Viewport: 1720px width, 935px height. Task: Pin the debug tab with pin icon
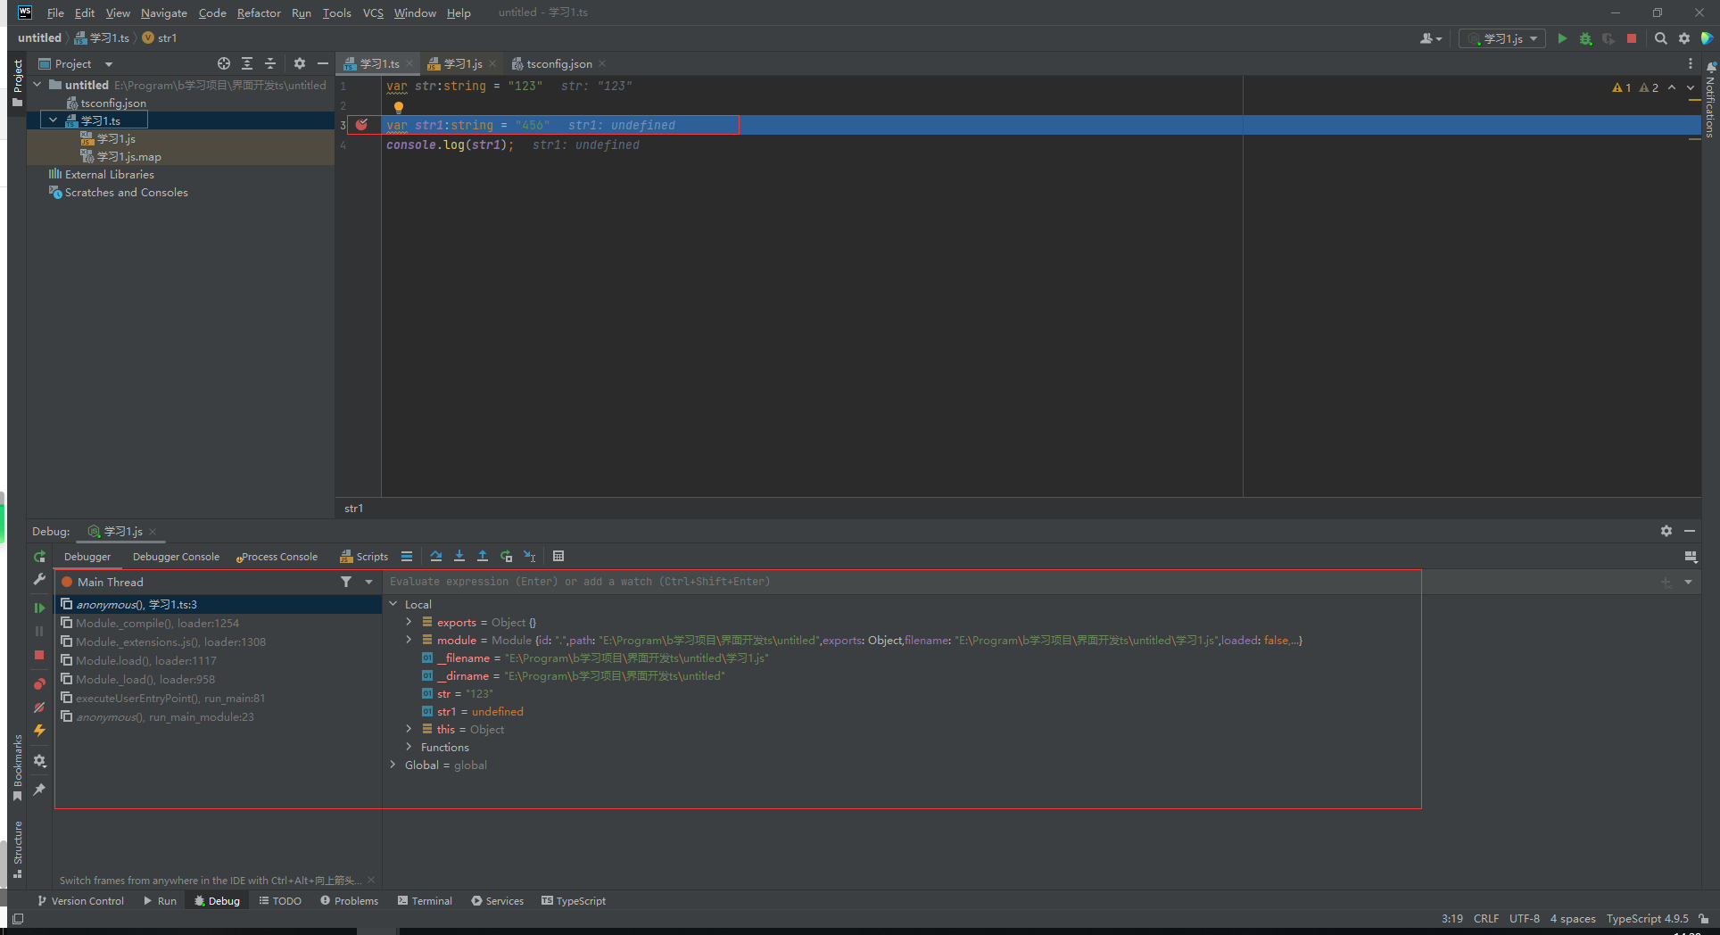tap(39, 790)
